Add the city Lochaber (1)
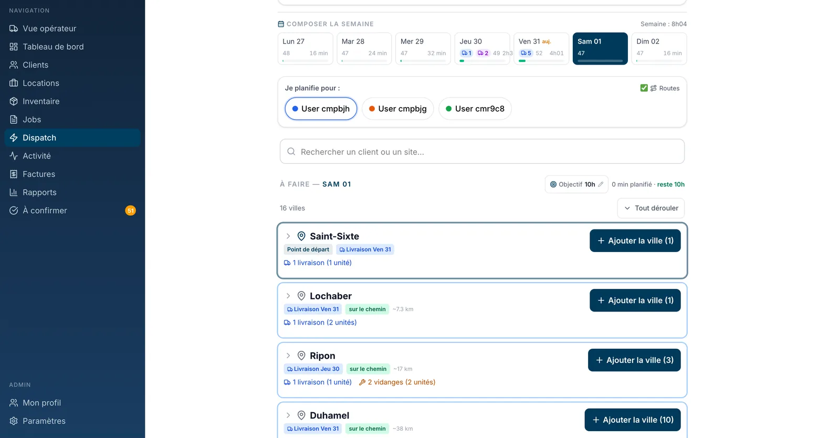This screenshot has width=819, height=438. click(635, 300)
